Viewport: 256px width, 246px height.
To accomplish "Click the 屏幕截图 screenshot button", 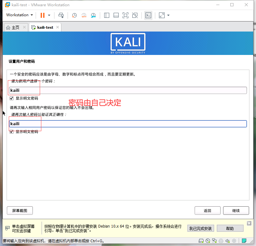I will pyautogui.click(x=20, y=210).
